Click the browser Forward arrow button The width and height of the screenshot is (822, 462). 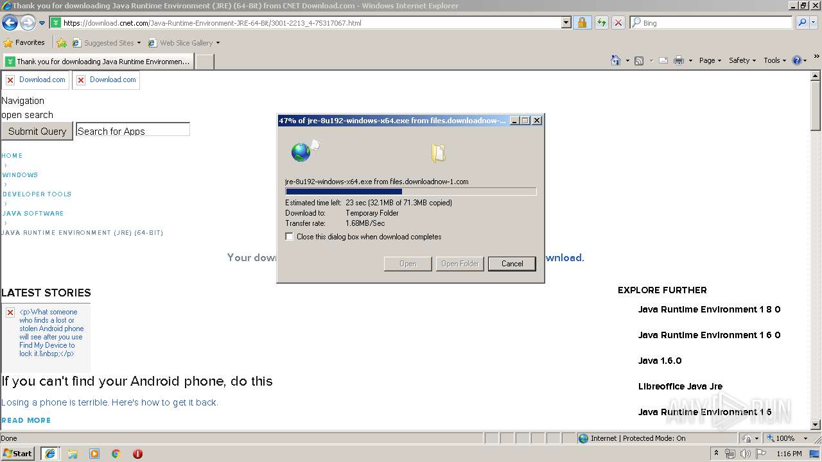[x=28, y=23]
